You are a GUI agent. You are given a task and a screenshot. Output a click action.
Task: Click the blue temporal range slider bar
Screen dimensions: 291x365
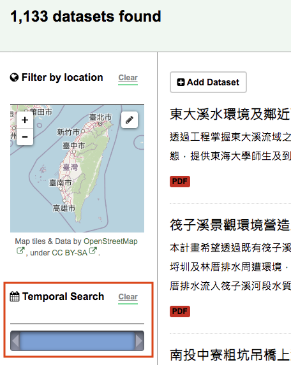click(x=77, y=341)
